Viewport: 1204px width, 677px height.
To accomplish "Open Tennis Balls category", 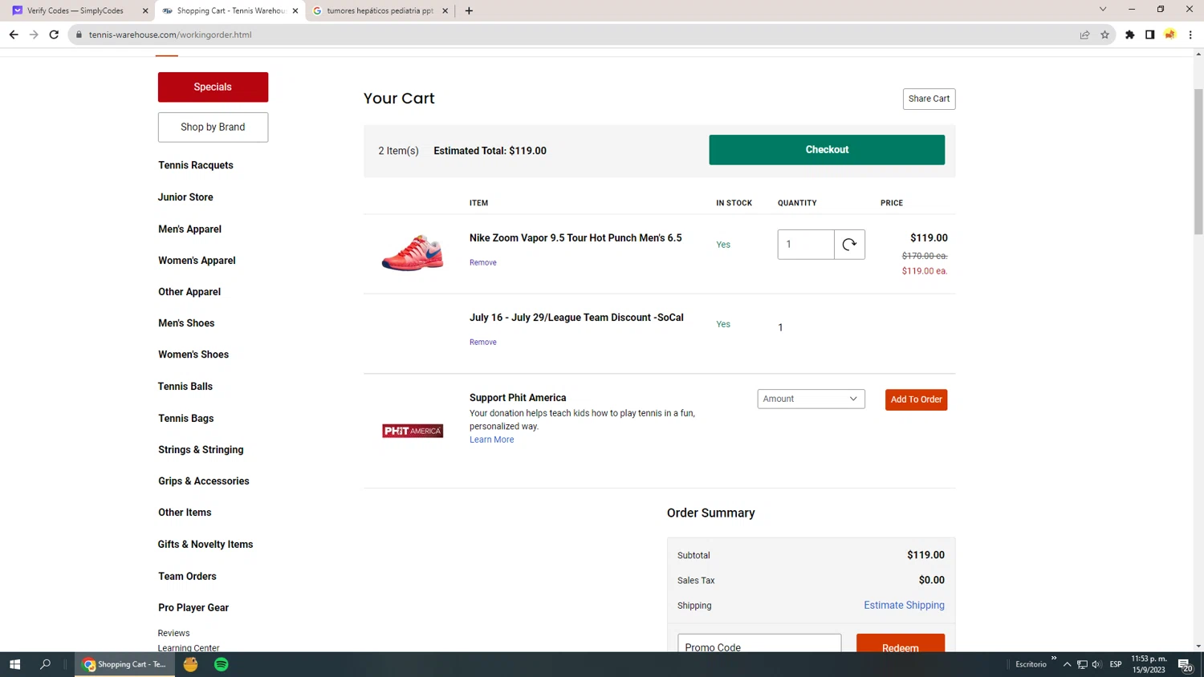I will (x=185, y=387).
